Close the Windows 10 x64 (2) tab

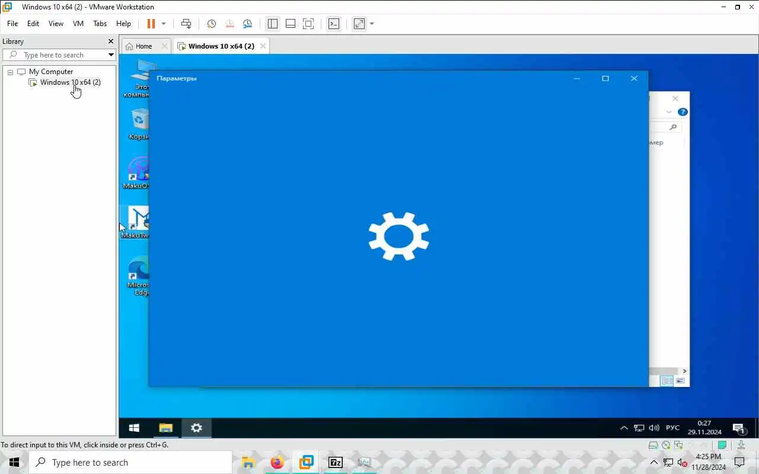point(263,46)
